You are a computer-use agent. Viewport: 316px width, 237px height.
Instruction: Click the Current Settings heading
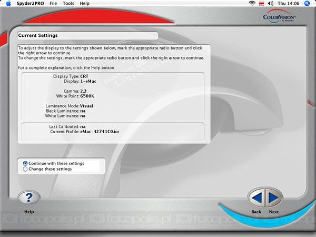coord(38,35)
